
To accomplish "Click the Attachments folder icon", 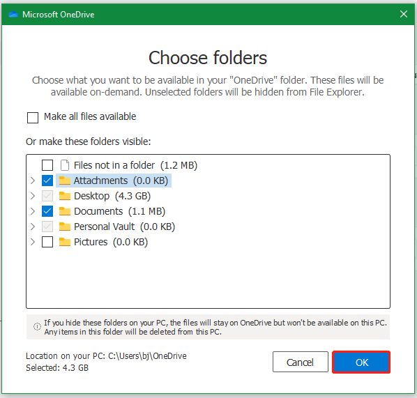I will [65, 181].
